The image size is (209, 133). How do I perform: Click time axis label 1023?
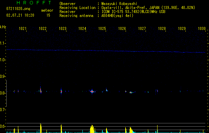[62, 28]
